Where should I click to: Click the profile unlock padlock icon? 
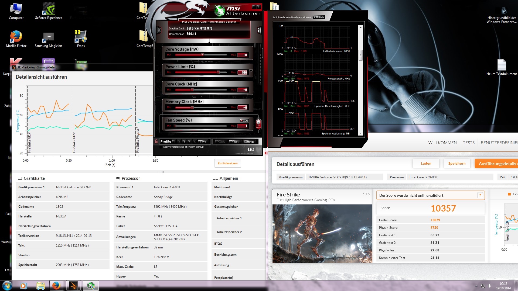click(x=156, y=141)
